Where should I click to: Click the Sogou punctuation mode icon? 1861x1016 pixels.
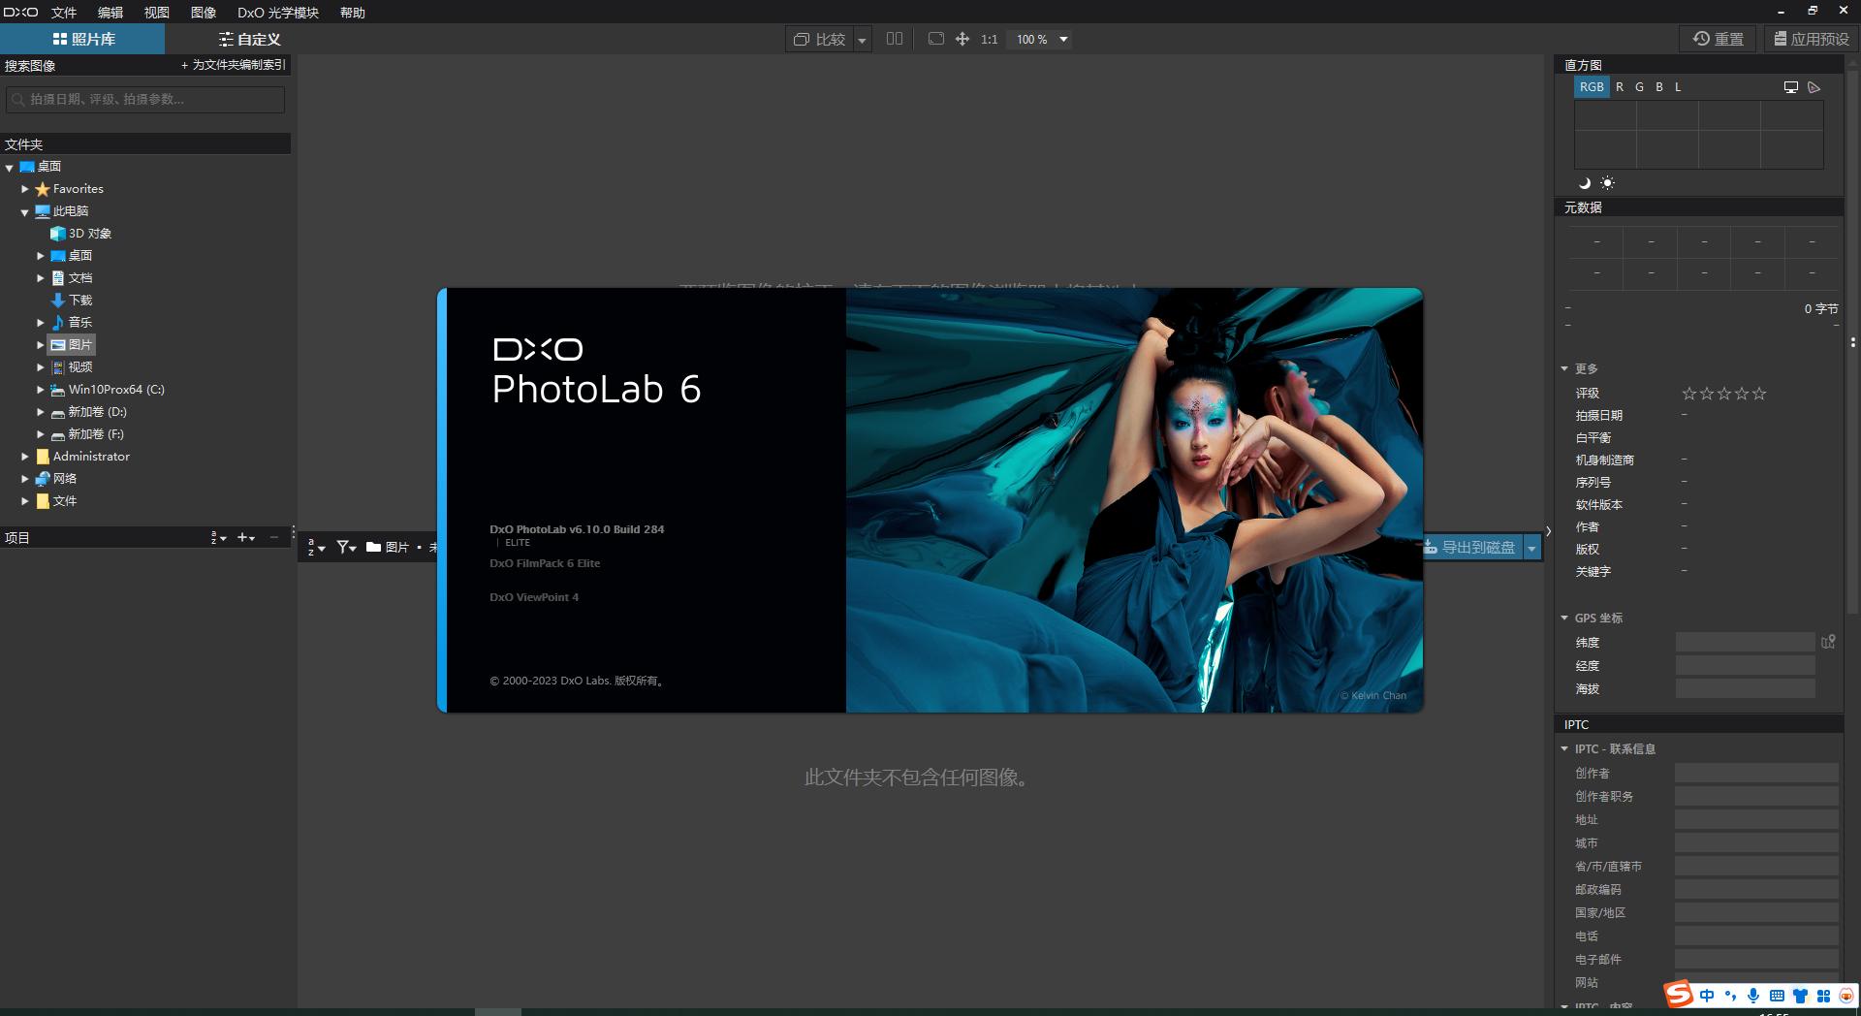tap(1730, 996)
